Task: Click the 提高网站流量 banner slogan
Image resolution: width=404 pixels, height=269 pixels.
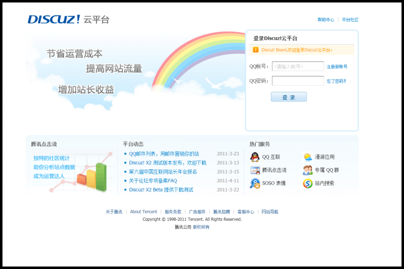Action: (x=114, y=68)
